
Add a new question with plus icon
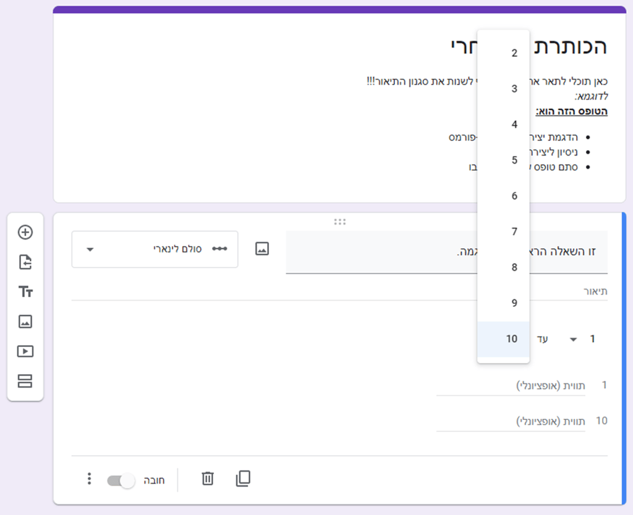coord(25,232)
